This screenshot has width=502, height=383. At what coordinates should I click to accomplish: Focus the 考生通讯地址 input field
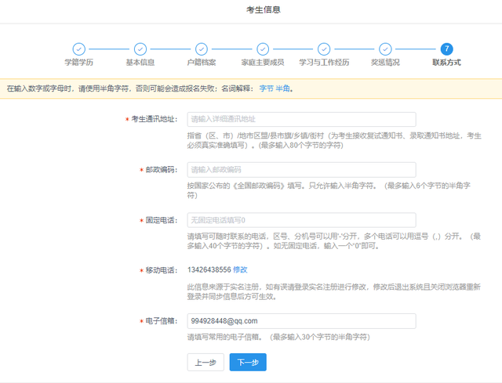point(301,120)
